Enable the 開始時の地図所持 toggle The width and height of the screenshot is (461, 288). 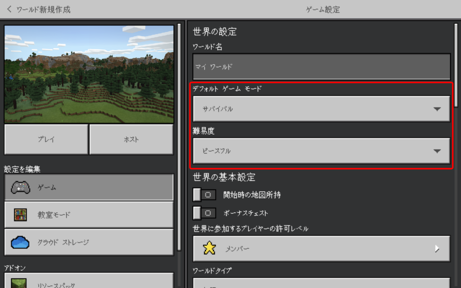click(x=204, y=195)
